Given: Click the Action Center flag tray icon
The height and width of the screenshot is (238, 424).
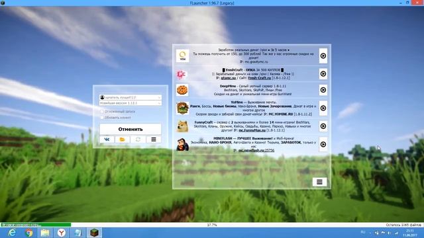Looking at the screenshot, I should [383, 233].
